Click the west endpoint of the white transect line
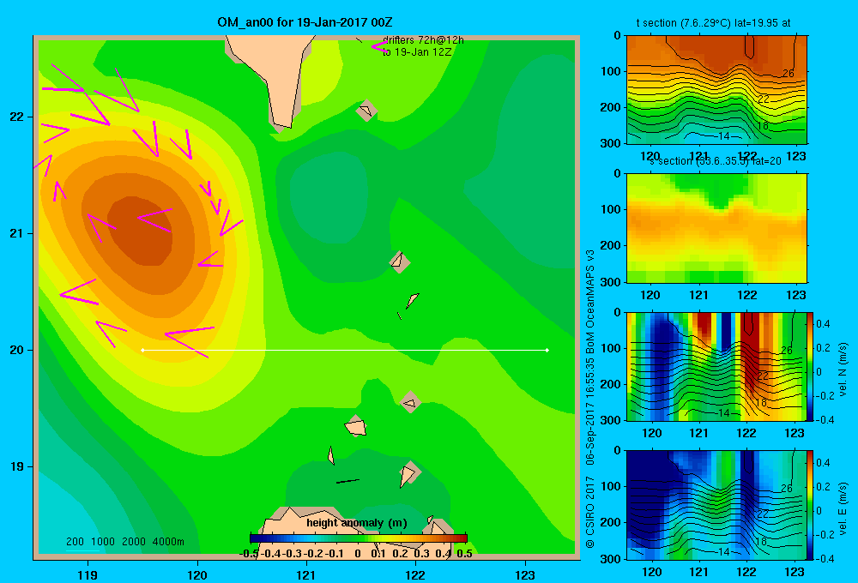 (142, 350)
